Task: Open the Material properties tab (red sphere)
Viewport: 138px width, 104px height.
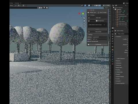Action: point(112,64)
